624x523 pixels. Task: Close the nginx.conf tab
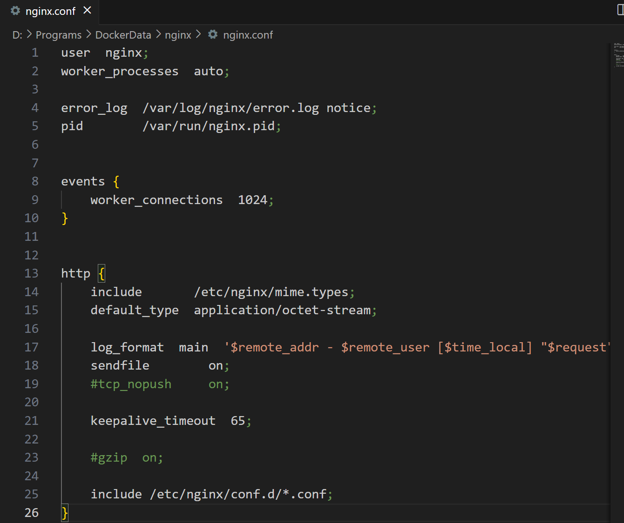click(87, 10)
